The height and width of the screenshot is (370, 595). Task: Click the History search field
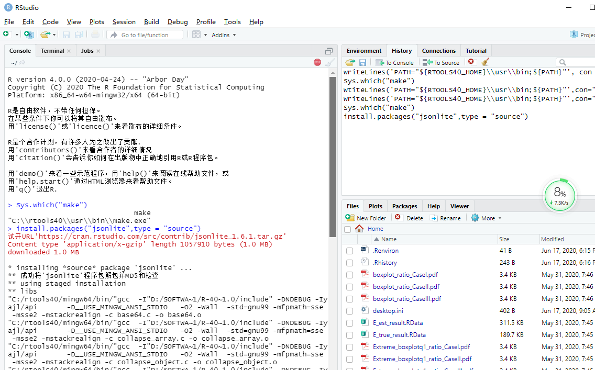coord(575,63)
